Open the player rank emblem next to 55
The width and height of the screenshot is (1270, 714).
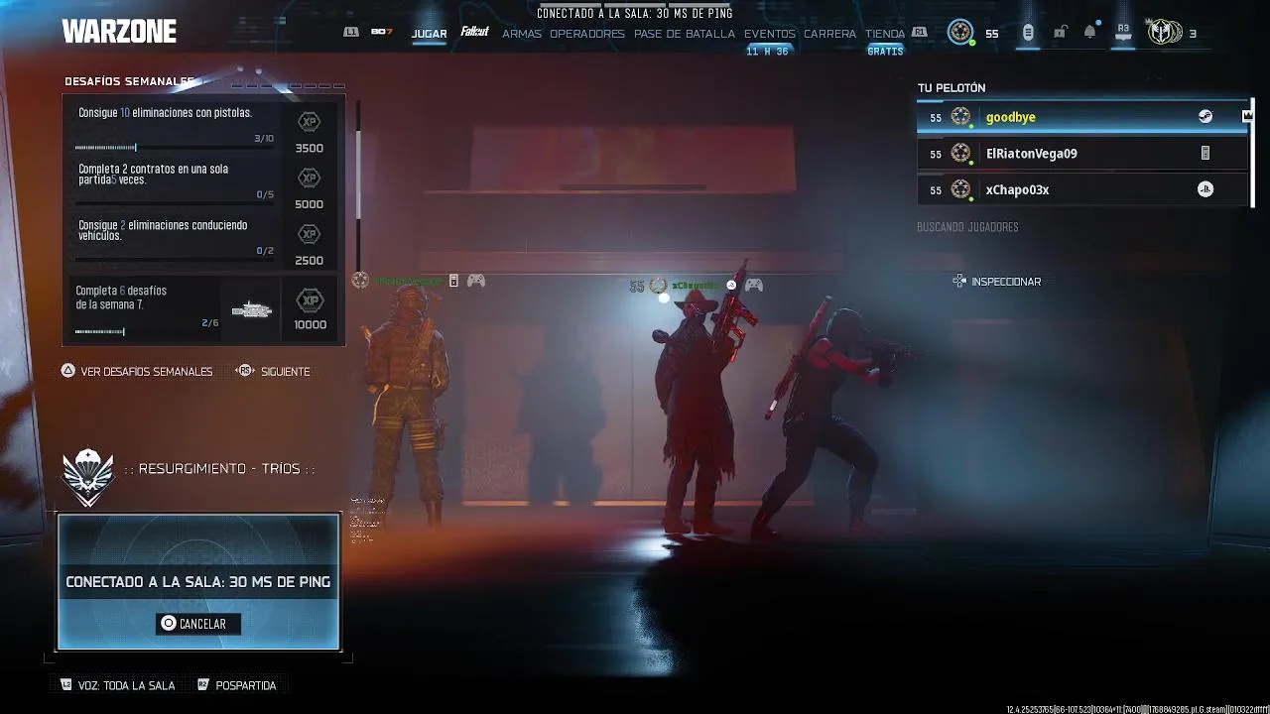point(959,33)
